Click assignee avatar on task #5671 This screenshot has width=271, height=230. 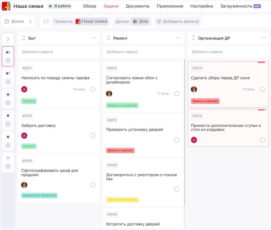click(x=24, y=89)
